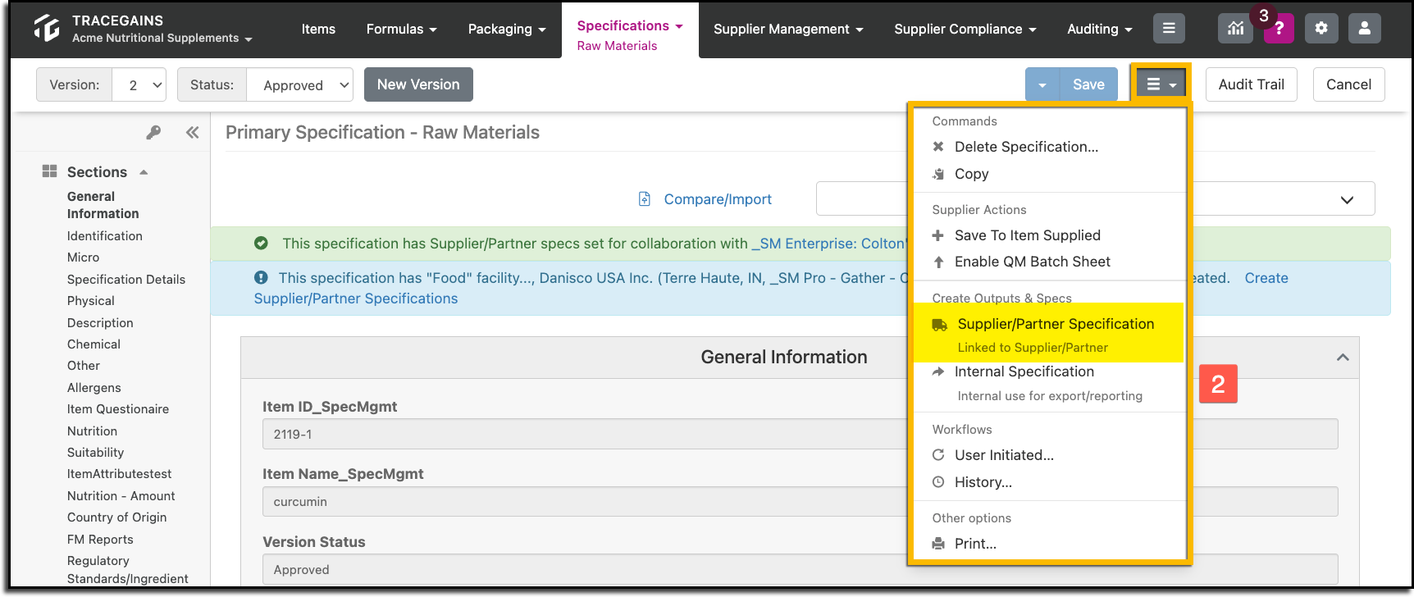The width and height of the screenshot is (1414, 597).
Task: Collapse sidebar with double chevron icon
Action: click(193, 132)
